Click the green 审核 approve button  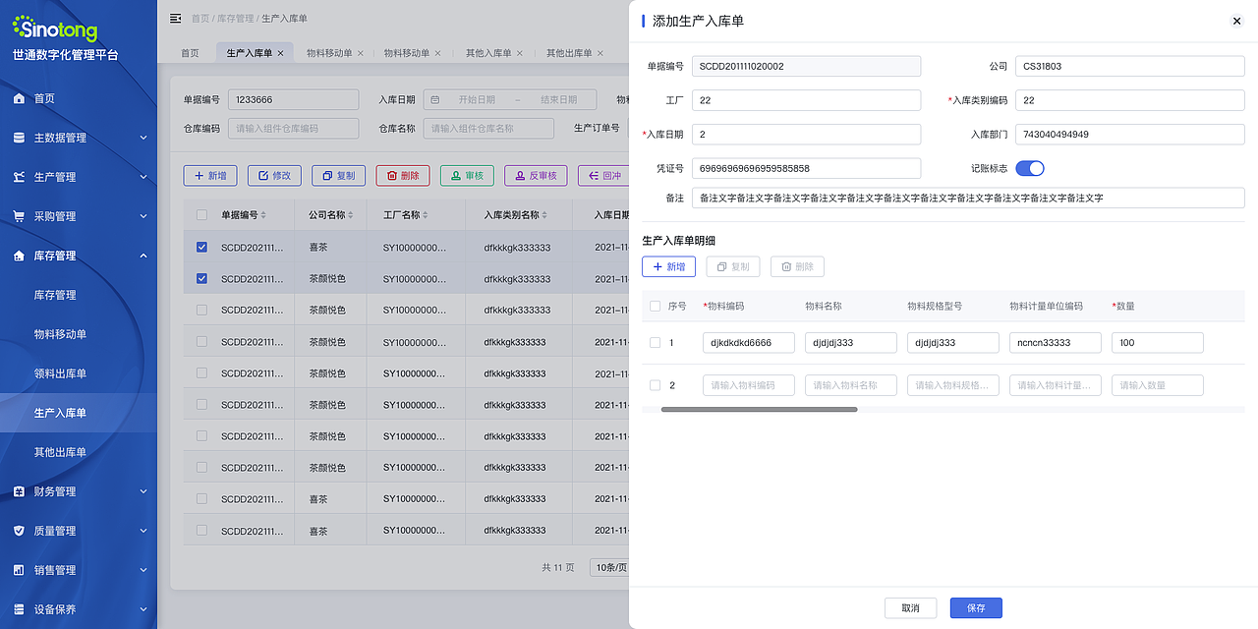tap(467, 176)
